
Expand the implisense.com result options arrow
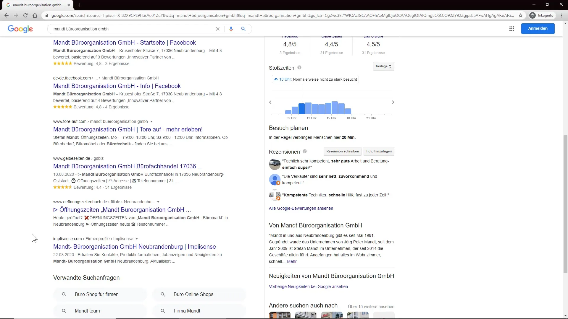(x=137, y=239)
